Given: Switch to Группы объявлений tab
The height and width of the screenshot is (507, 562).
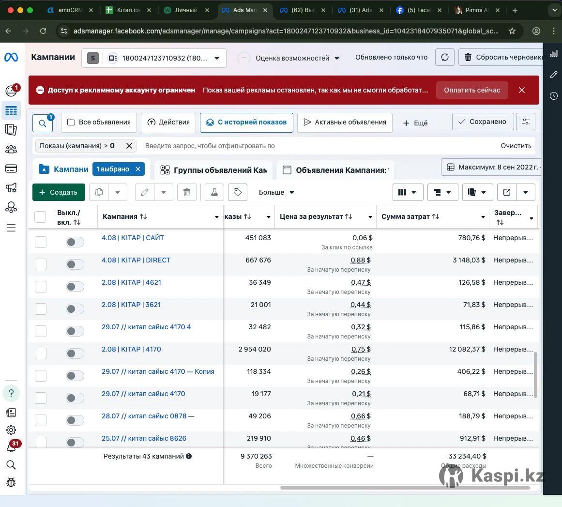Looking at the screenshot, I should [214, 170].
